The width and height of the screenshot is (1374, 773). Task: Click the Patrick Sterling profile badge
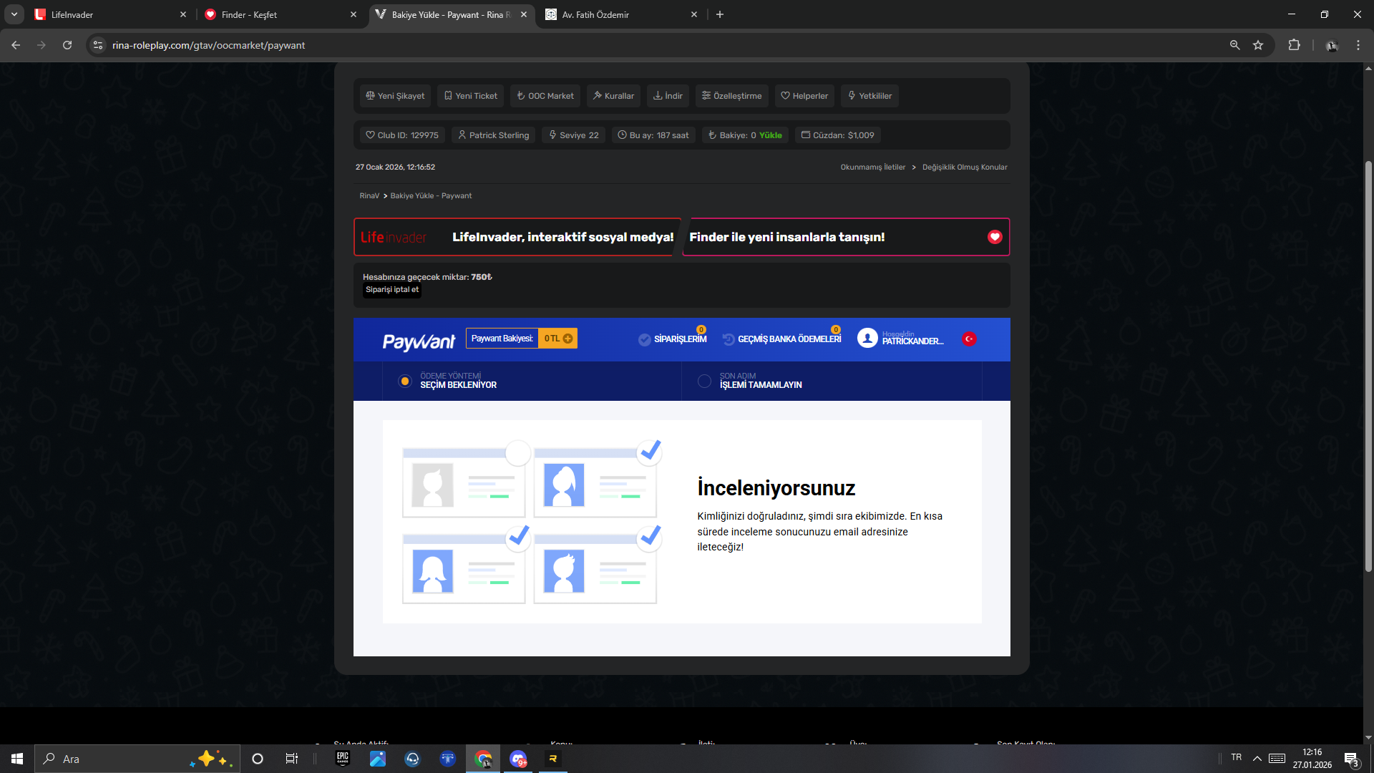(494, 135)
